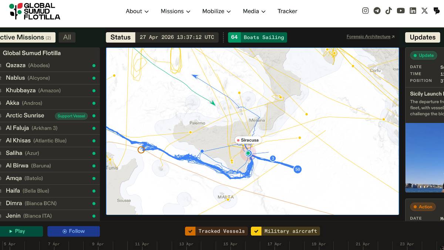This screenshot has height=250, width=444.
Task: Toggle the Tracked Vessels checkbox
Action: pos(190,231)
